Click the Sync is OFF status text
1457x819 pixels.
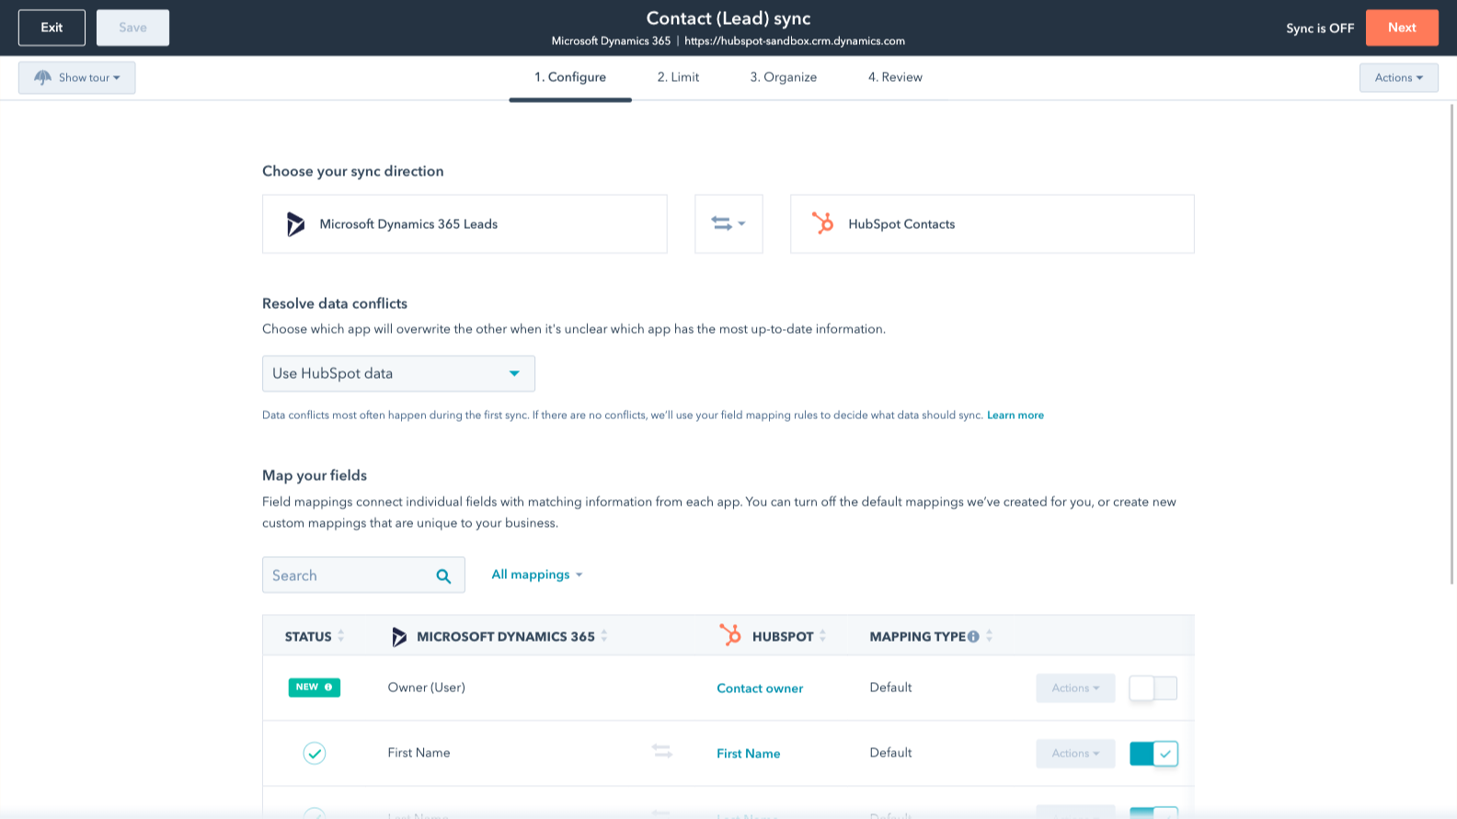click(x=1320, y=28)
